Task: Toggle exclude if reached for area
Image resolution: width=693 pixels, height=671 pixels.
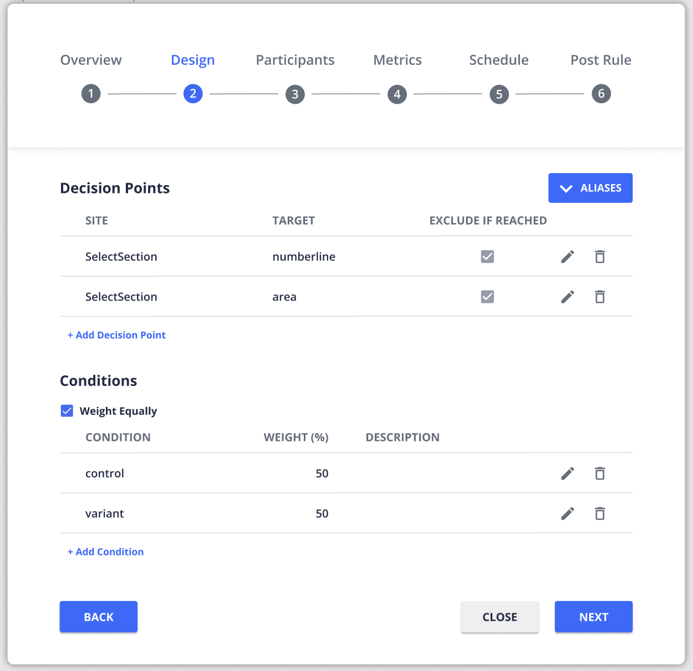Action: pyautogui.click(x=487, y=297)
